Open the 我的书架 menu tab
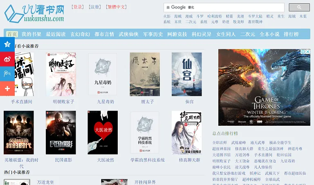Screen dimensions: 314x185 point(31,34)
